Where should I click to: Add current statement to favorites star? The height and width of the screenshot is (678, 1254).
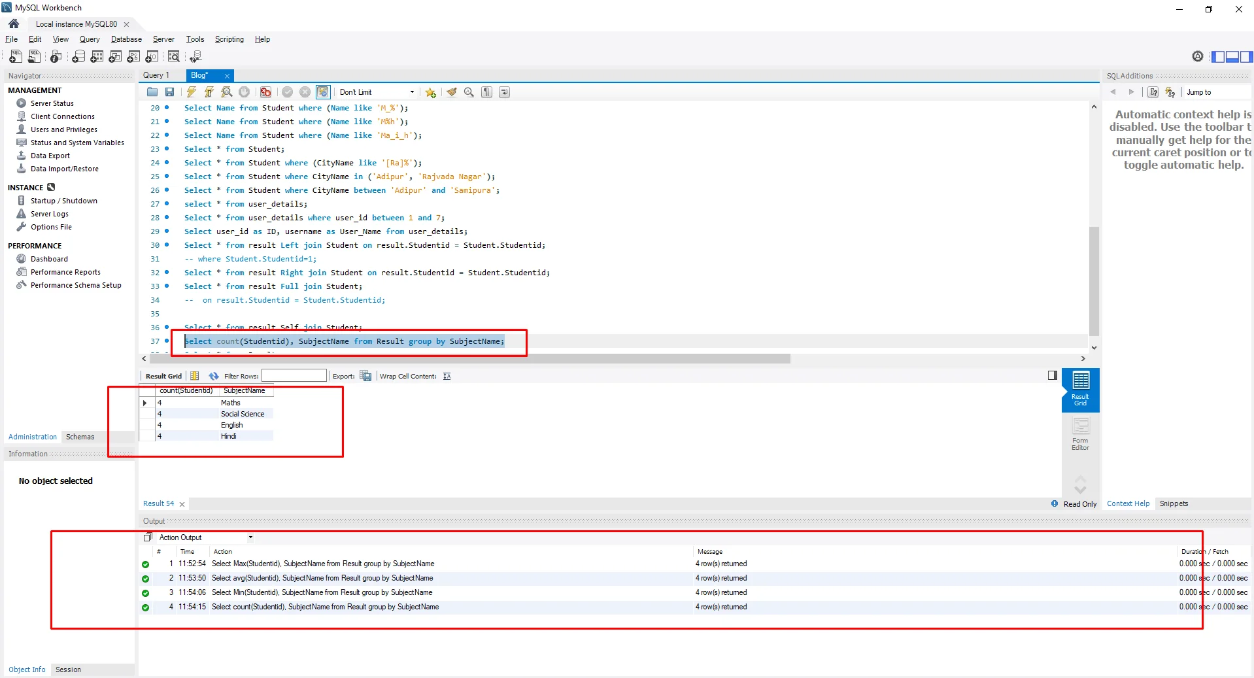point(430,92)
